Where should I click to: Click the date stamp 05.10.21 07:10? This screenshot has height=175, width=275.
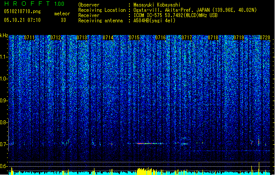tap(22, 20)
